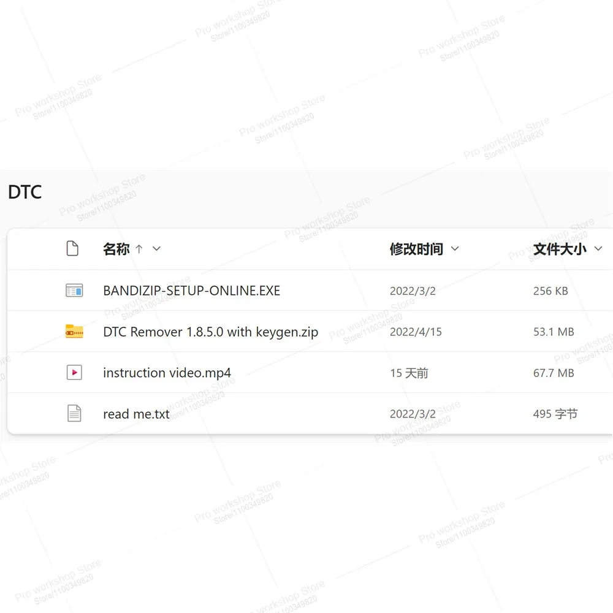Screen dimensions: 613x613
Task: Click the file type icon in the header
Action: click(x=72, y=248)
